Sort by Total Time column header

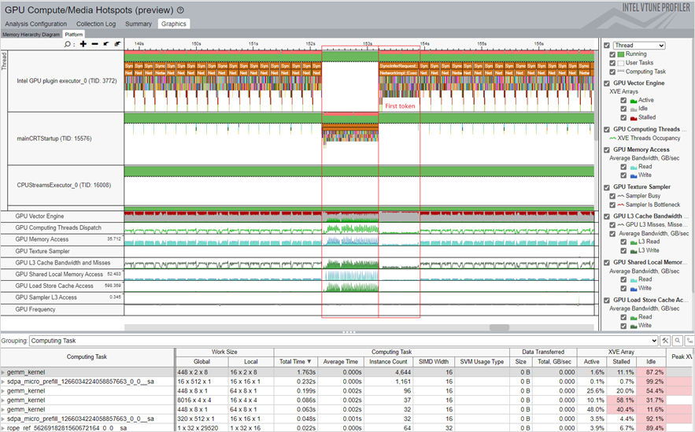pyautogui.click(x=296, y=361)
